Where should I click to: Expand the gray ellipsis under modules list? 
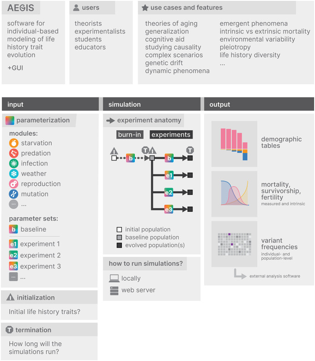(14, 204)
